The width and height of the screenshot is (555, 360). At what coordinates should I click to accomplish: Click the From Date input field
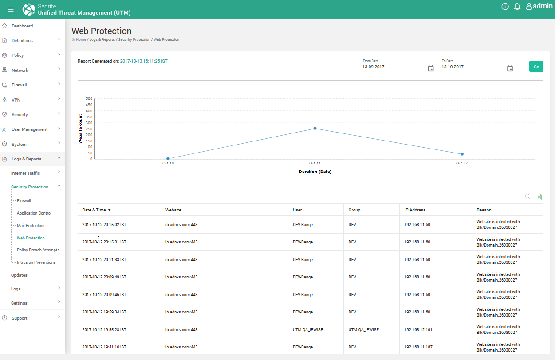tap(391, 67)
